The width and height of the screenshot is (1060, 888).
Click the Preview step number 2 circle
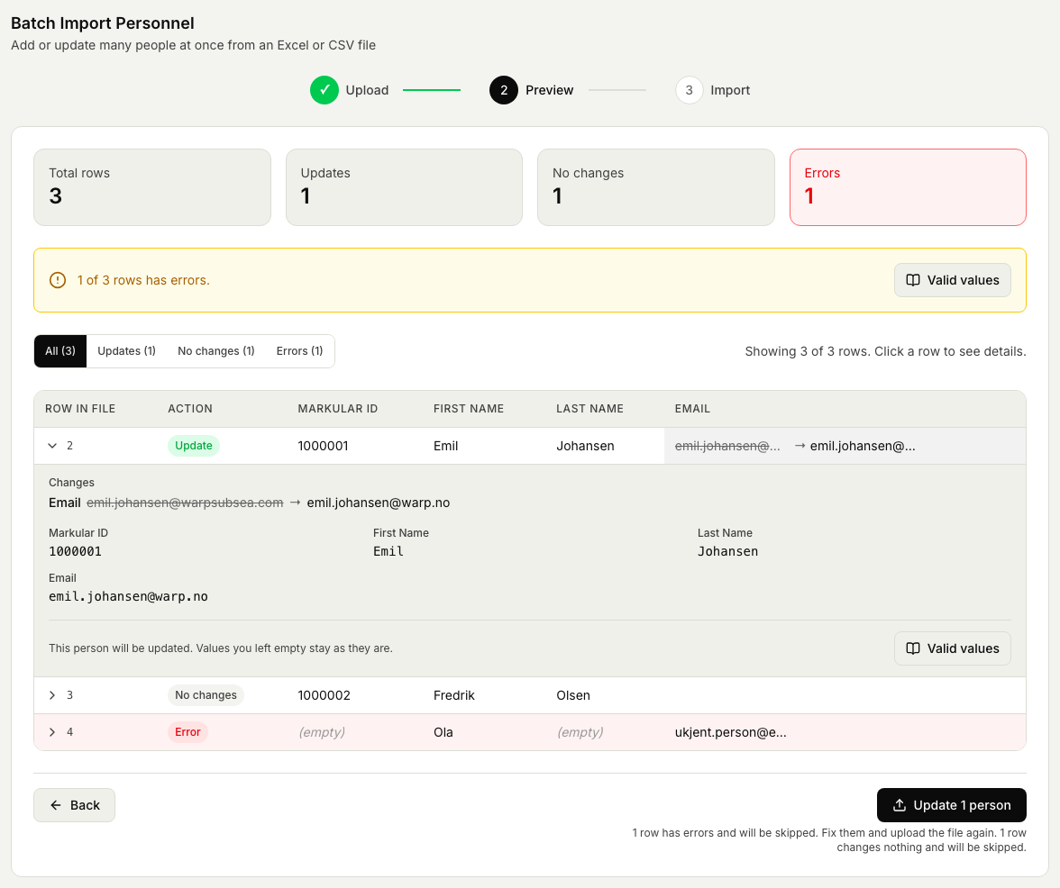click(504, 90)
